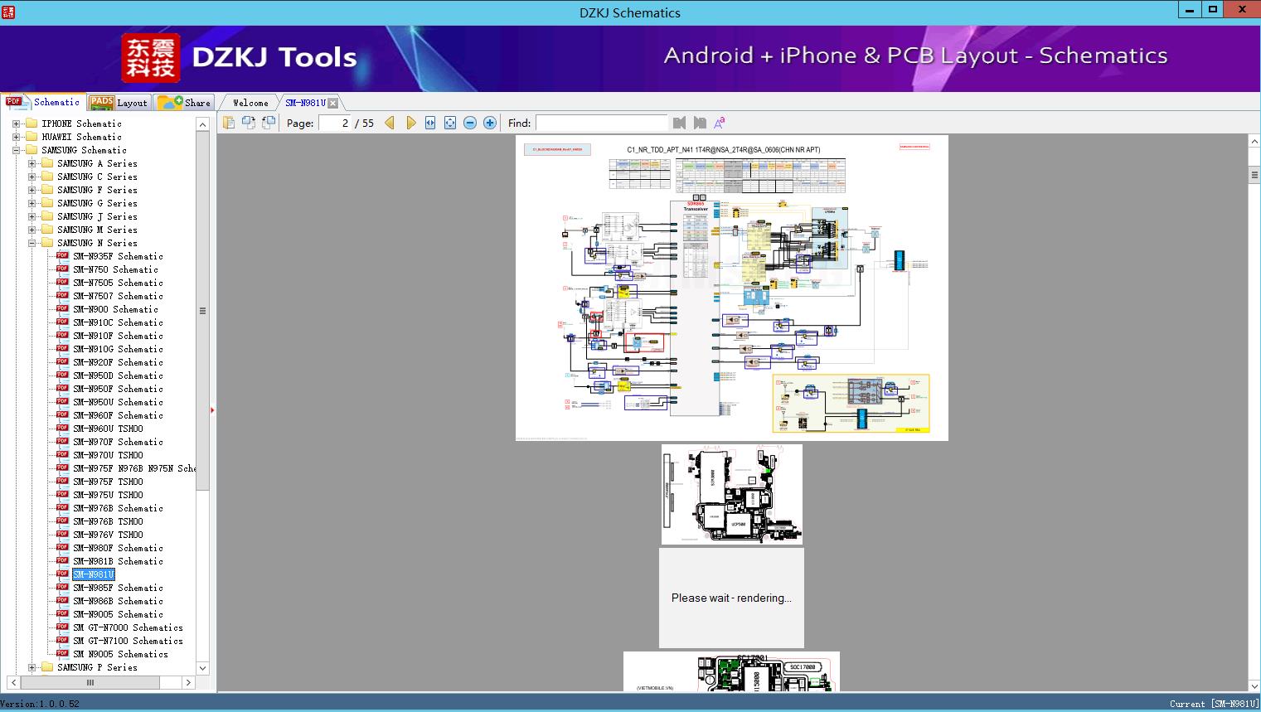This screenshot has width=1261, height=712.
Task: Go to previous page arrow
Action: [390, 123]
